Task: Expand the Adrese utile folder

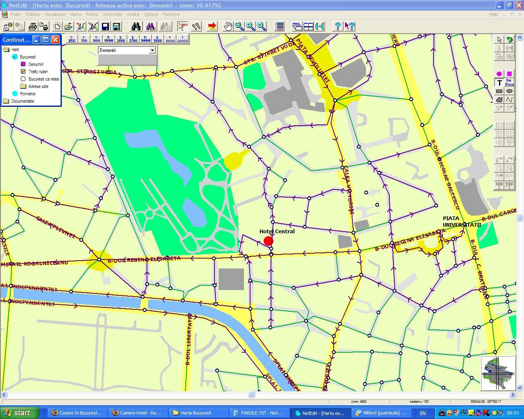Action: [x=23, y=86]
